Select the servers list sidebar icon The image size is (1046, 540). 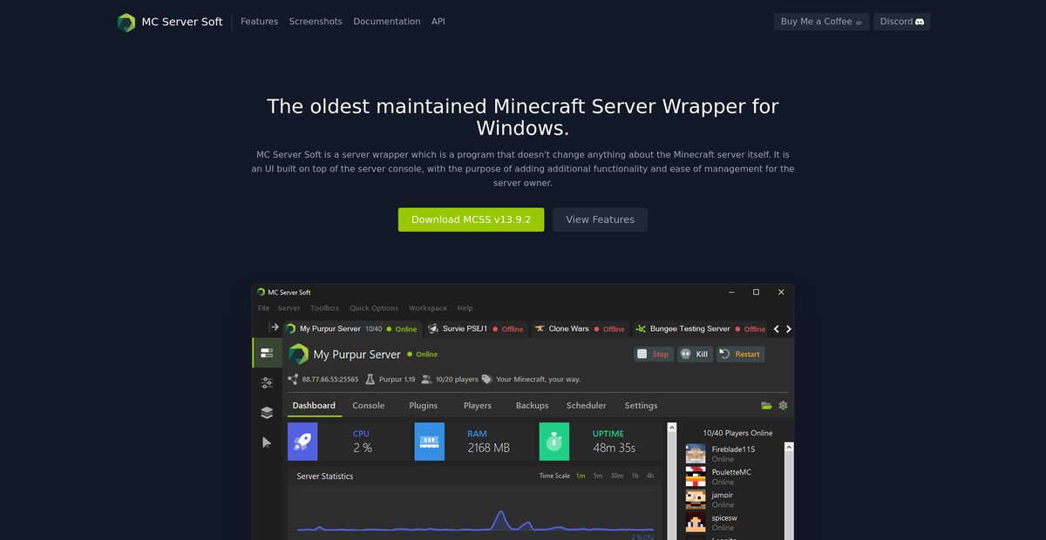click(267, 353)
